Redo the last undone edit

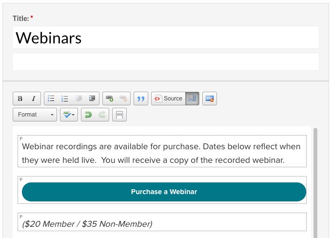click(x=102, y=115)
